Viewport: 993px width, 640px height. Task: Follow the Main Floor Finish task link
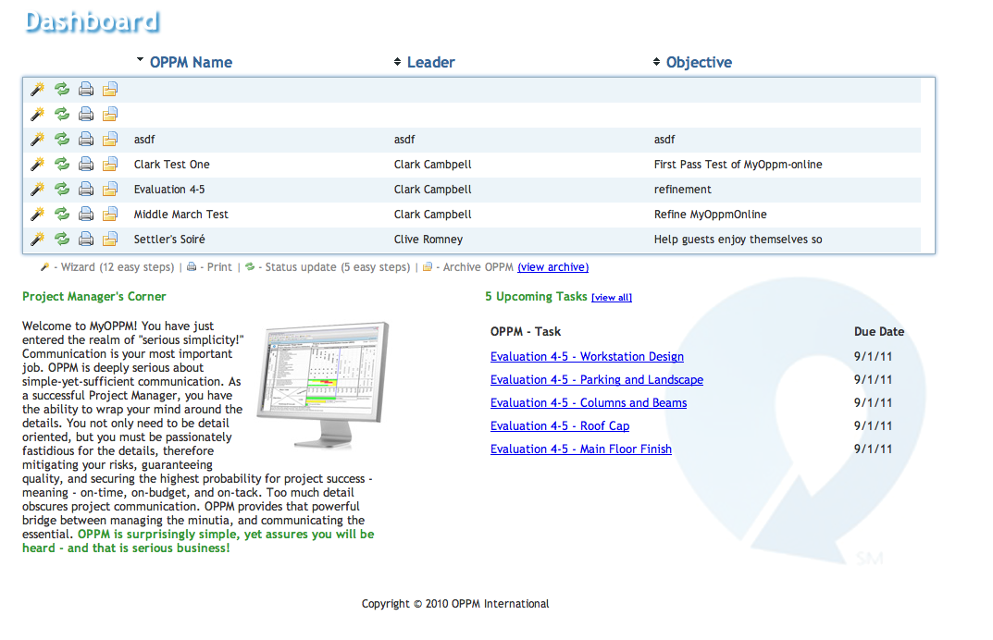(581, 449)
